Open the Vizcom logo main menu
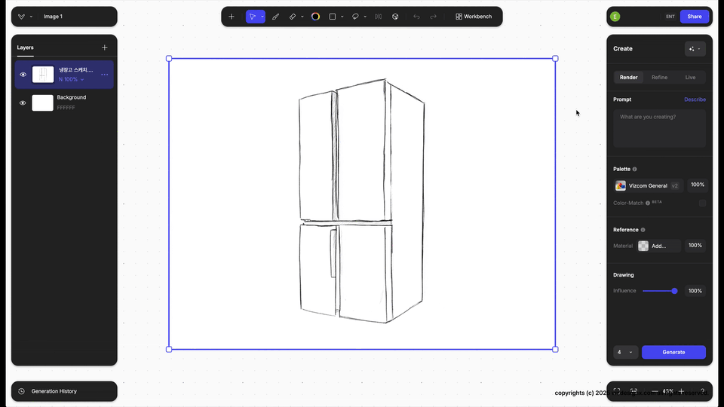This screenshot has height=407, width=724. pos(21,17)
